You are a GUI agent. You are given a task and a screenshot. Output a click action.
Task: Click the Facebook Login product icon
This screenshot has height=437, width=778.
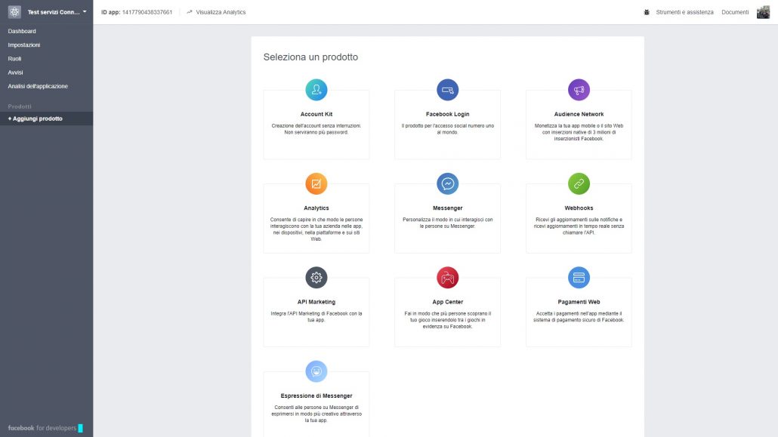point(448,90)
